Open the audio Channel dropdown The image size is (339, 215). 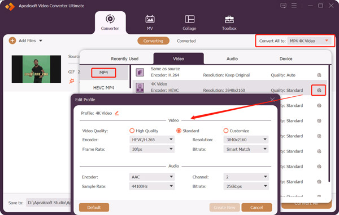coord(246,177)
